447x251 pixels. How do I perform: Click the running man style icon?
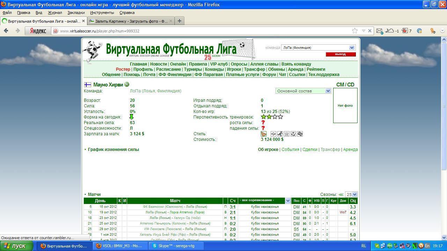[280, 134]
